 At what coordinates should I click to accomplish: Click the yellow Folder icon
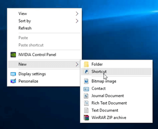86,64
